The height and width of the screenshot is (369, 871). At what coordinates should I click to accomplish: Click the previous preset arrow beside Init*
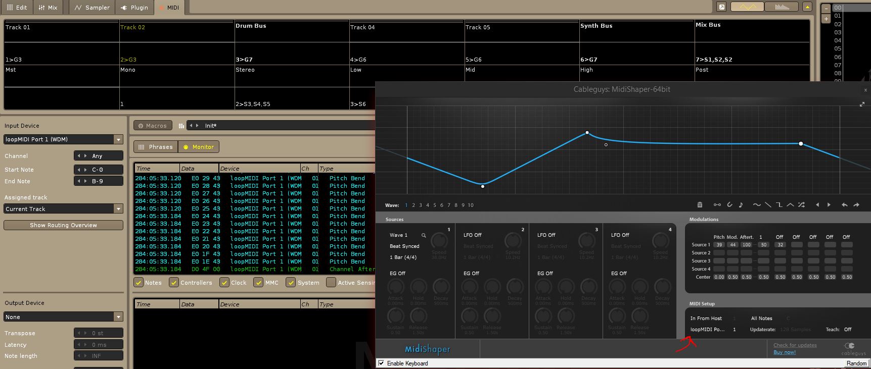(191, 126)
